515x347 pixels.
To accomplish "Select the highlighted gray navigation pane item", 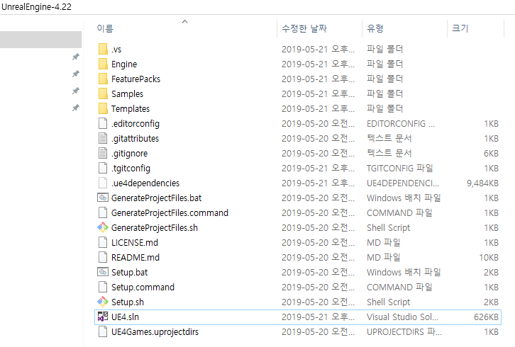I will (x=40, y=40).
